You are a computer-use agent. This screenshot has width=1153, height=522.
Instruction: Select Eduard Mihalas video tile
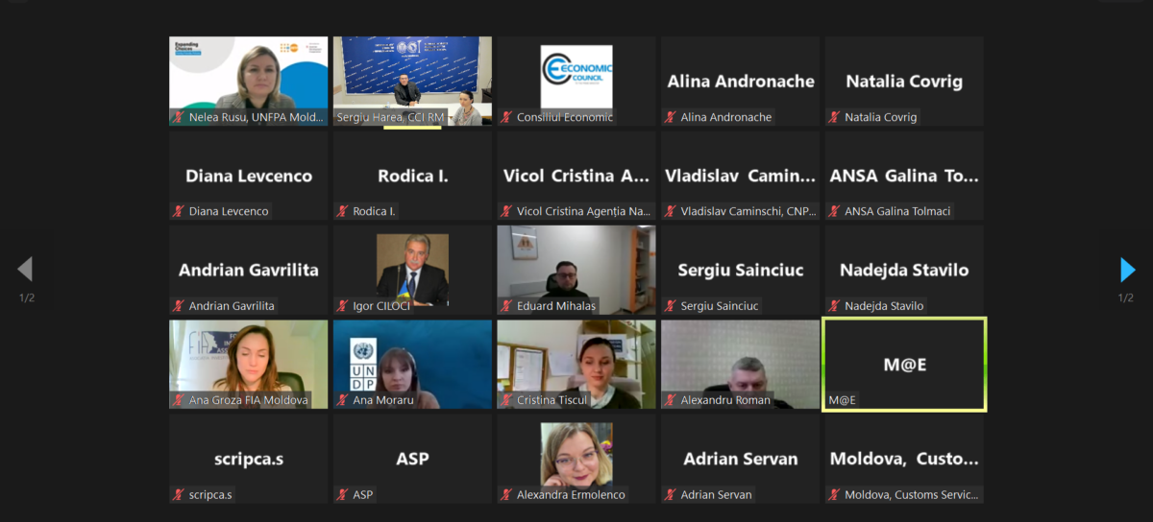(576, 271)
